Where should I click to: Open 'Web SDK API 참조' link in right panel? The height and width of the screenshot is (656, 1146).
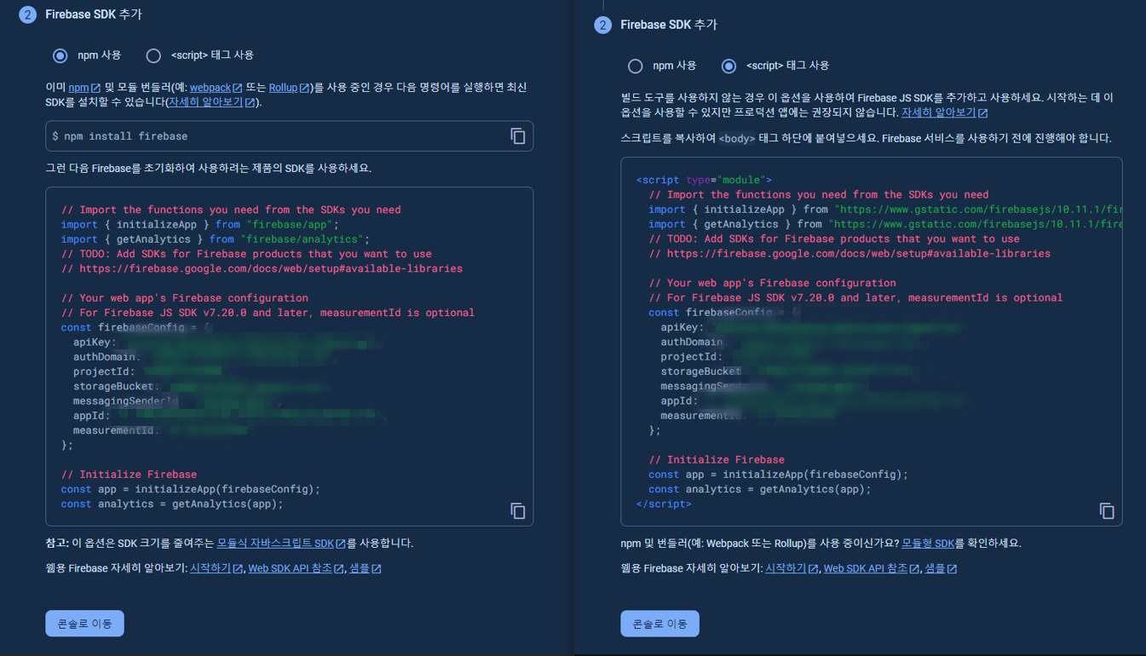[871, 568]
